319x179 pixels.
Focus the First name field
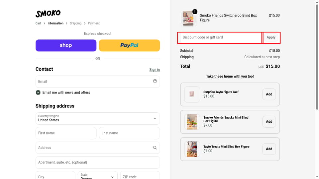pyautogui.click(x=66, y=133)
